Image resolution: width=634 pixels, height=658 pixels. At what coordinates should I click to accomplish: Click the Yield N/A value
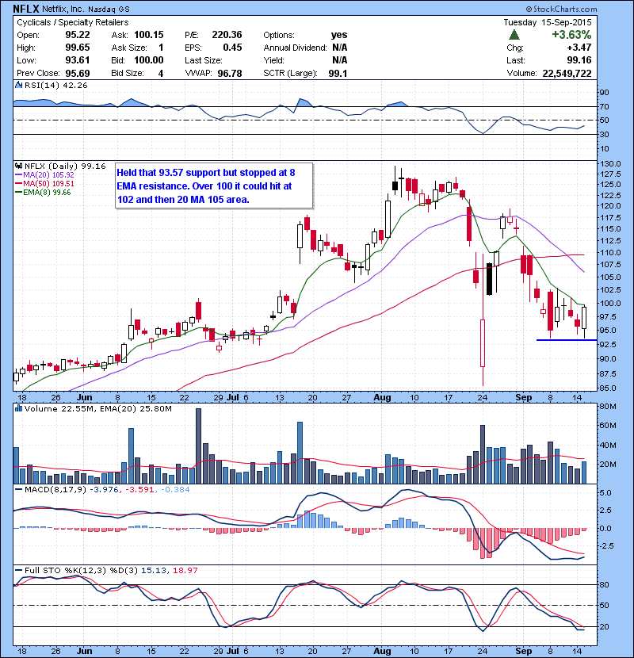click(339, 60)
